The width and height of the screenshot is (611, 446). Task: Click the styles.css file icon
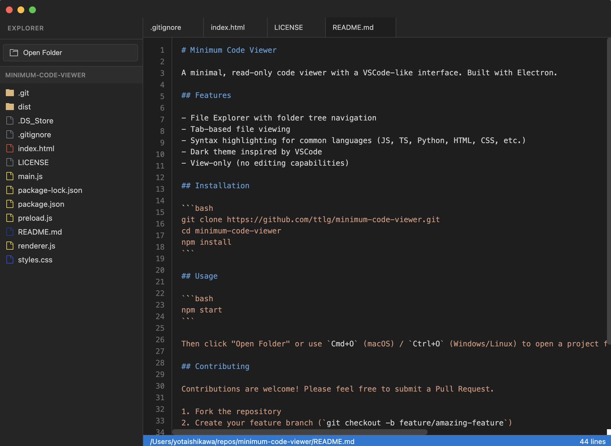point(10,259)
